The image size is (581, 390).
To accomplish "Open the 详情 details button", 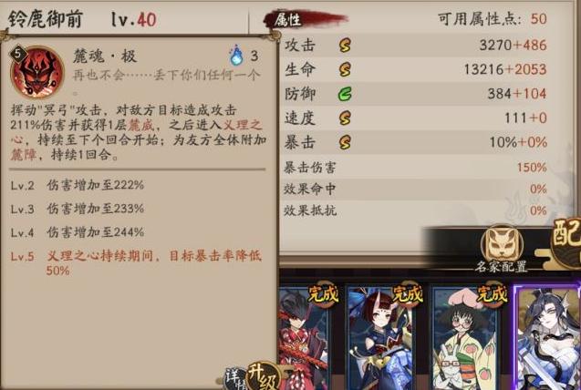I will coord(235,378).
